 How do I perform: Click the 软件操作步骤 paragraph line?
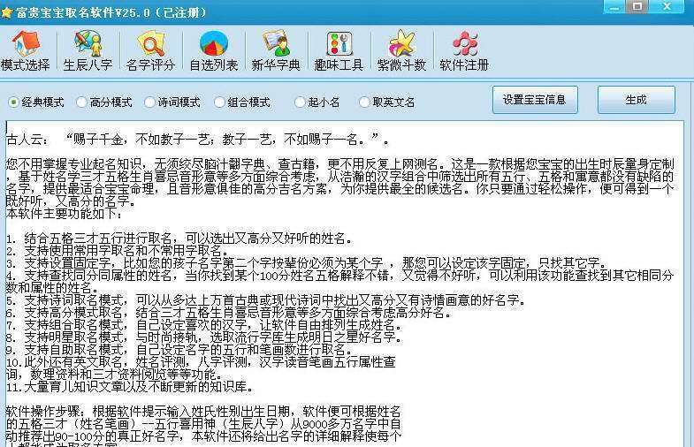[x=203, y=411]
